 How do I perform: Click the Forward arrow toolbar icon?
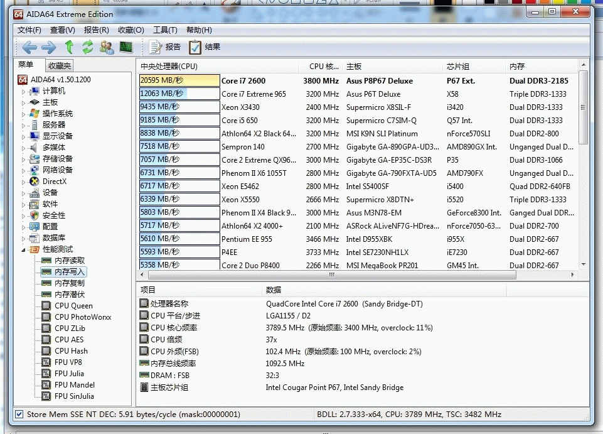[48, 47]
